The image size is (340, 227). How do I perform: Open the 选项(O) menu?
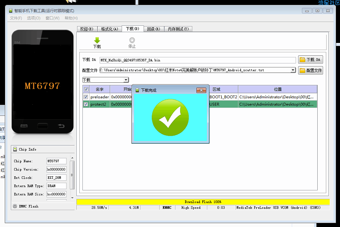pos(33,18)
